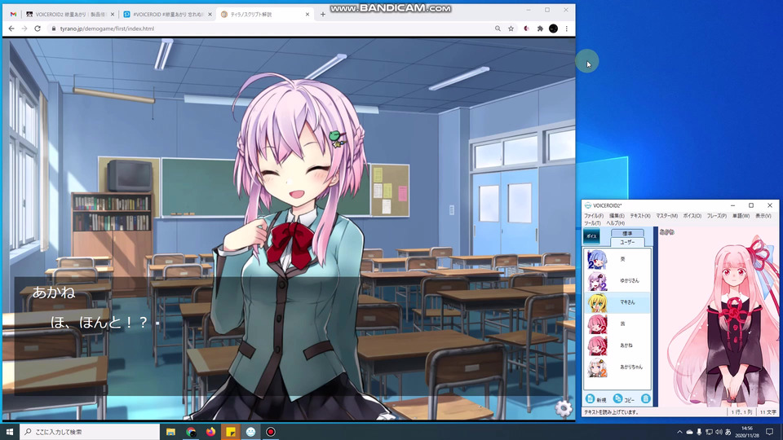Open ツール(T) menu in VOICEROID2
This screenshot has height=440, width=783.
click(592, 223)
